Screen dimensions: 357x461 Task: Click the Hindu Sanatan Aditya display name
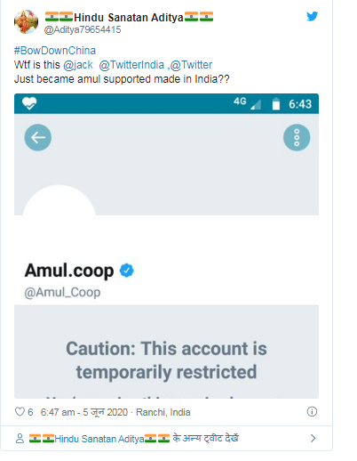129,17
